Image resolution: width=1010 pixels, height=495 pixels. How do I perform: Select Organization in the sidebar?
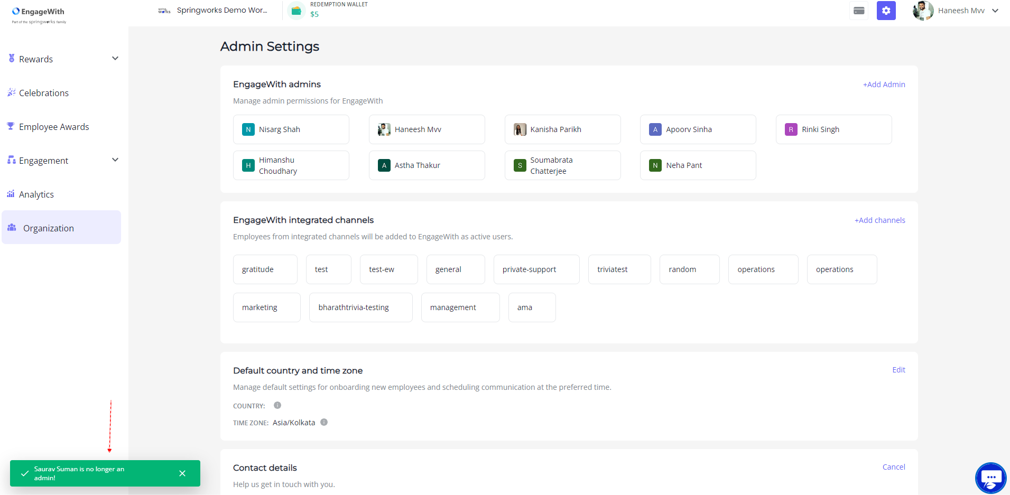tap(61, 227)
